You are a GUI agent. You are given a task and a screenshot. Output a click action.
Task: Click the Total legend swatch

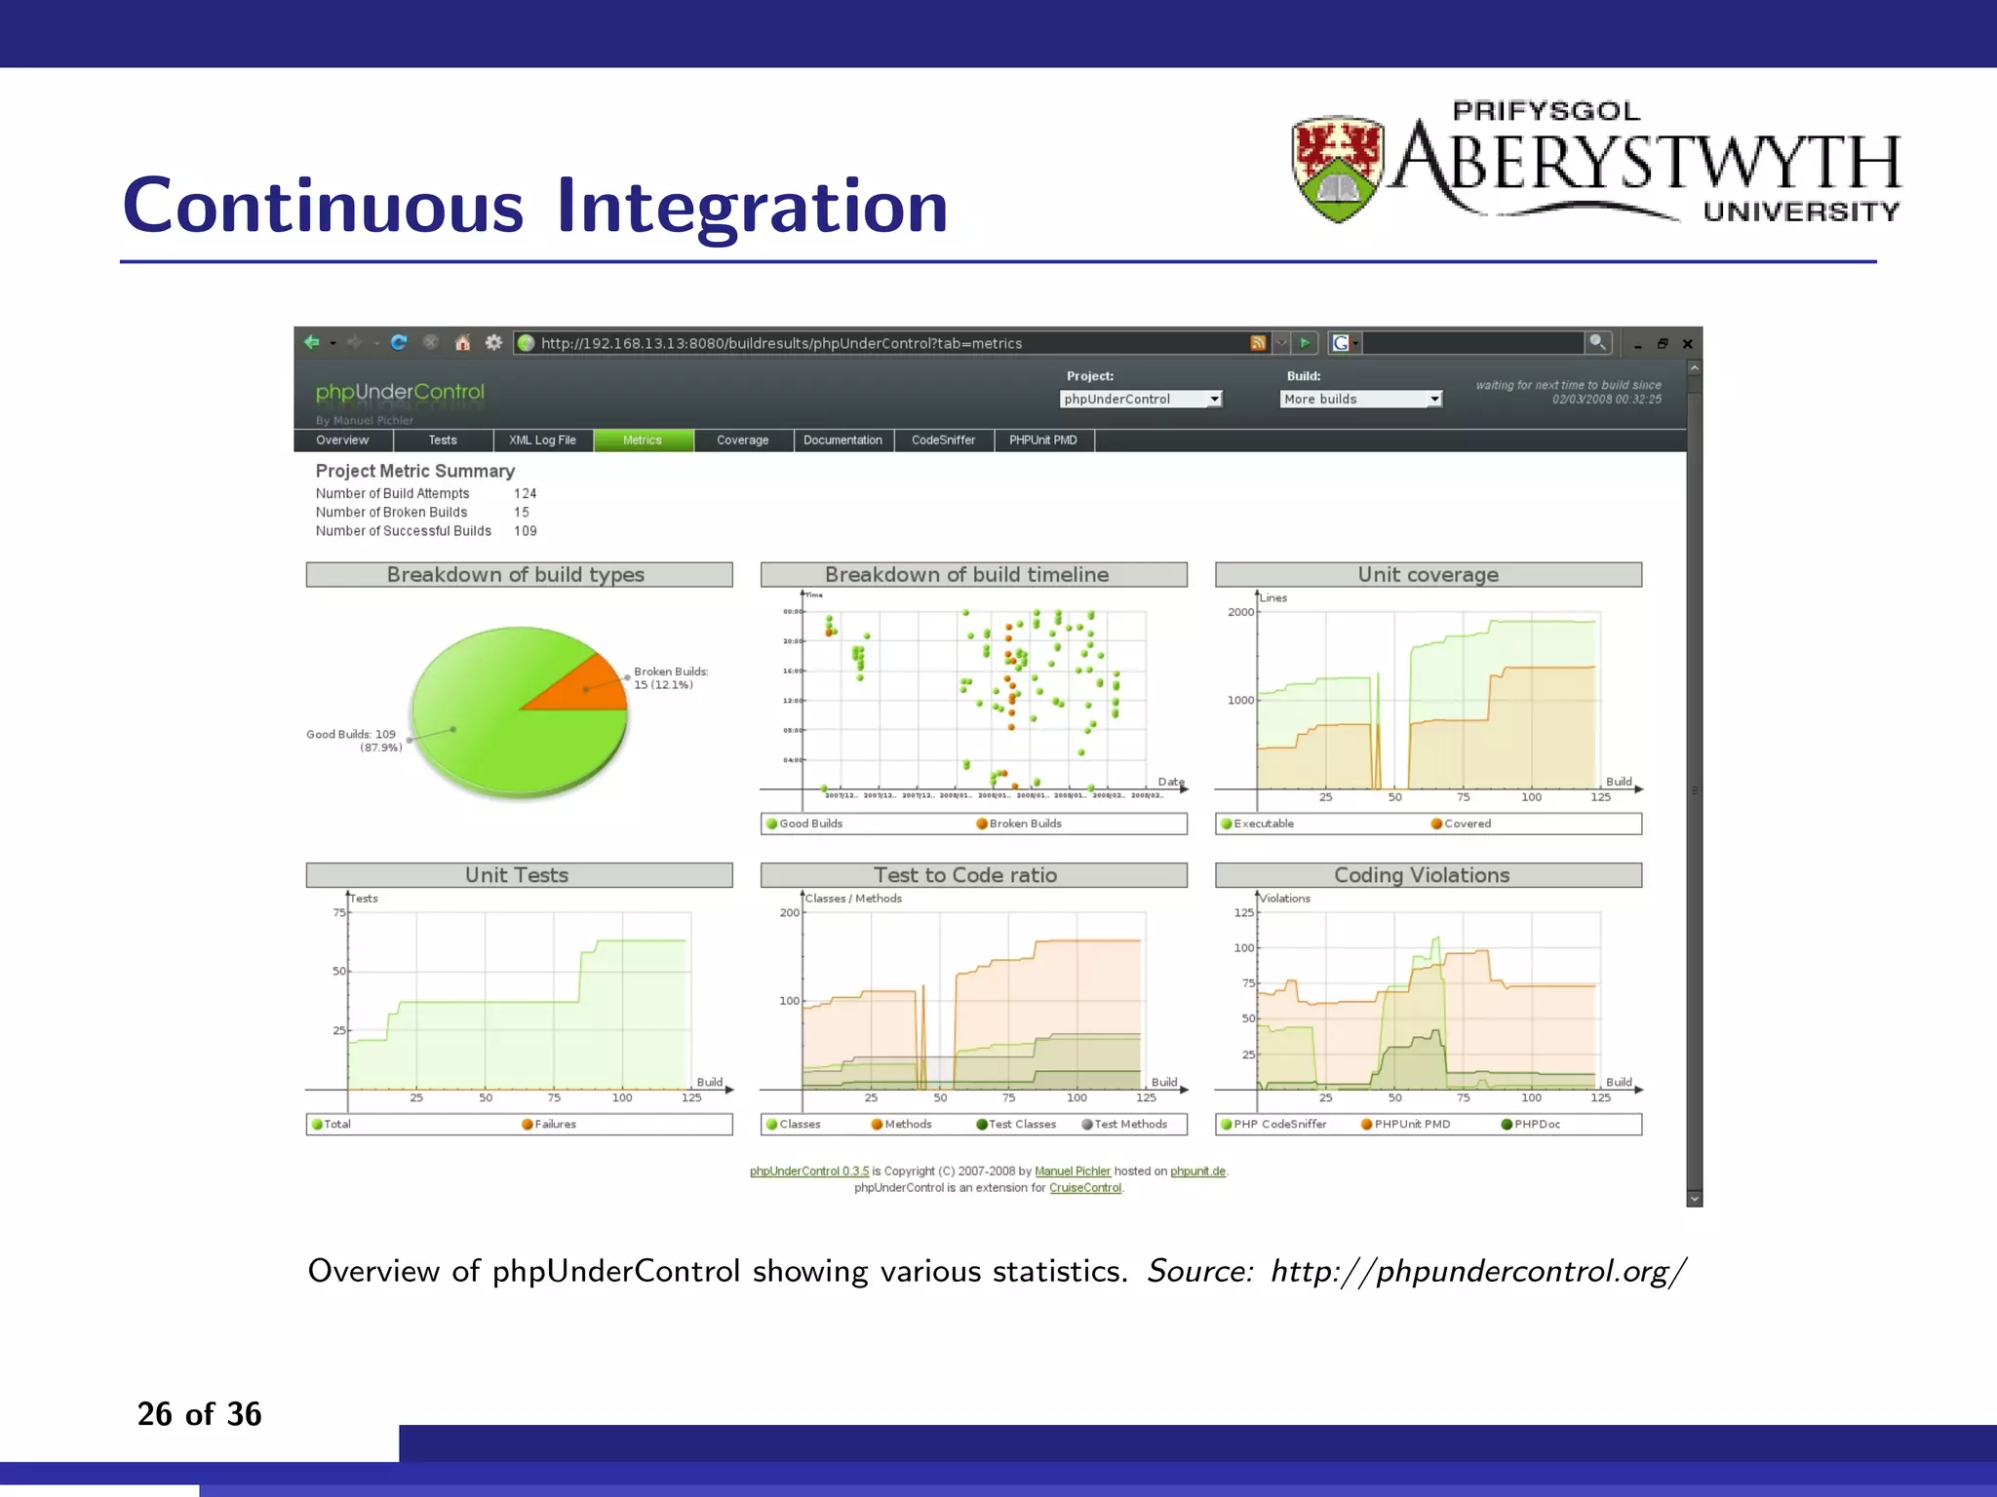[317, 1125]
